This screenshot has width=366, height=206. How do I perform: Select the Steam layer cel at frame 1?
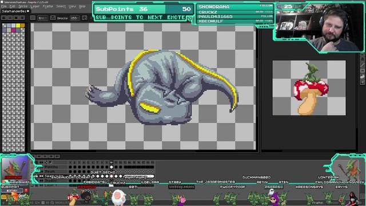point(70,172)
